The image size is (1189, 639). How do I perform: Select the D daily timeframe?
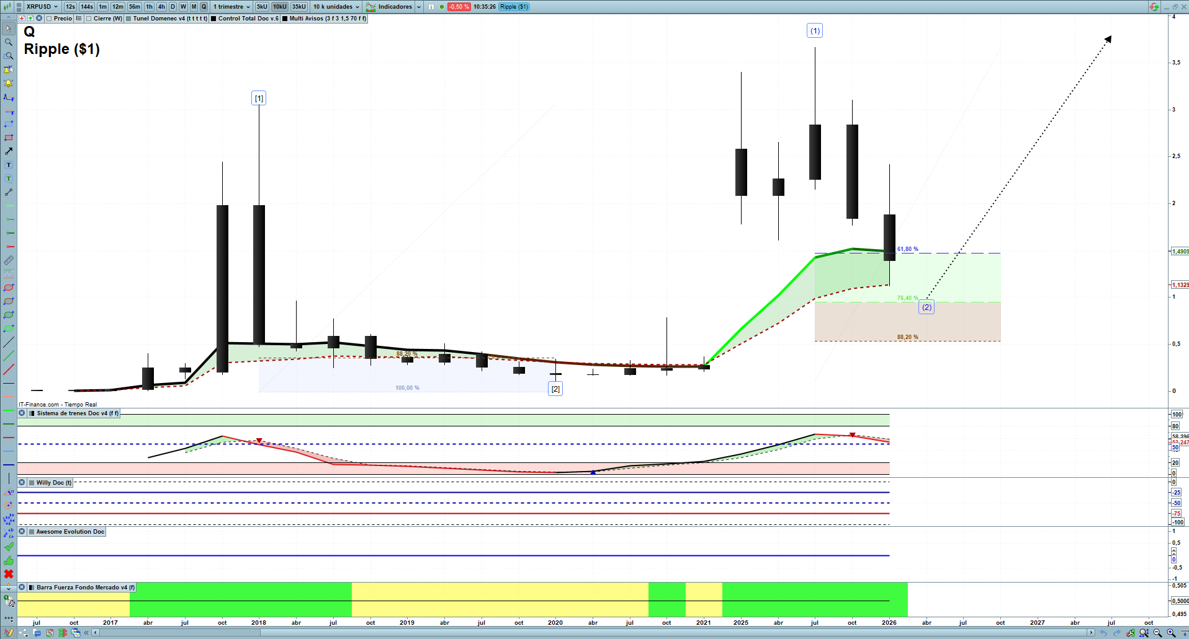tap(173, 7)
